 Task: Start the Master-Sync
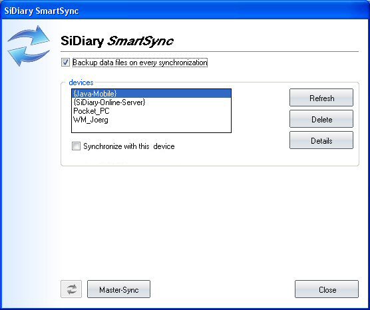click(118, 289)
